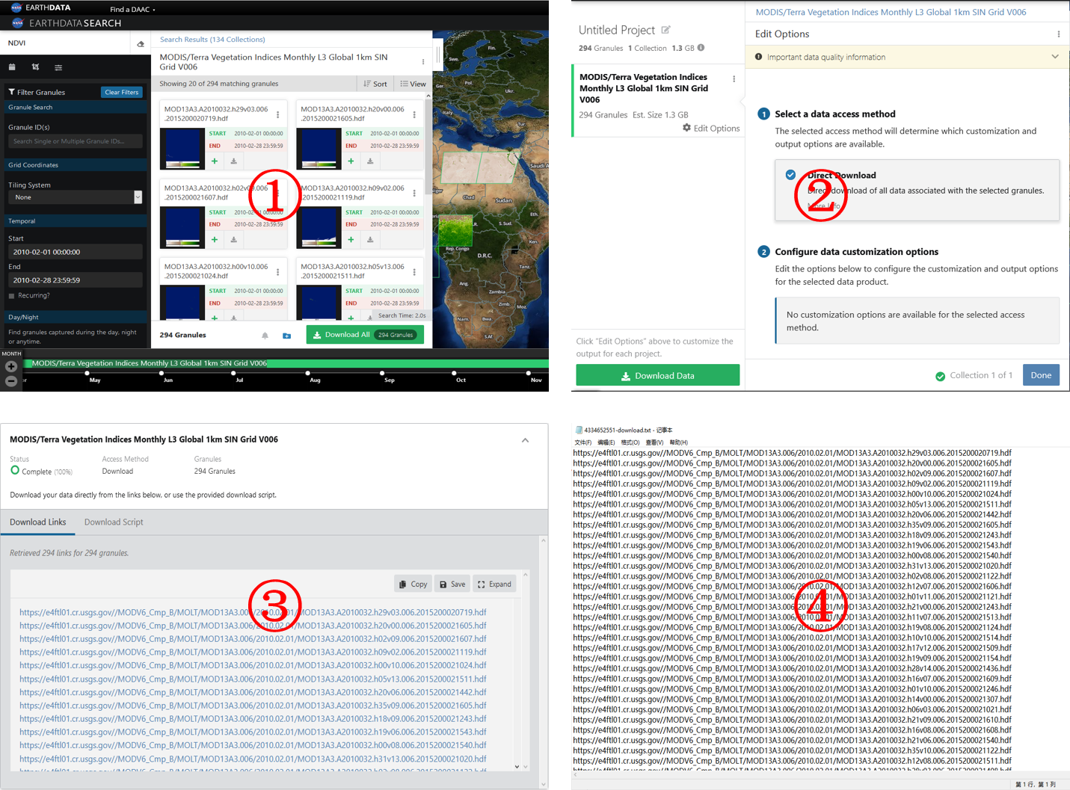Click green Download Data button
This screenshot has height=790, width=1070.
point(657,375)
